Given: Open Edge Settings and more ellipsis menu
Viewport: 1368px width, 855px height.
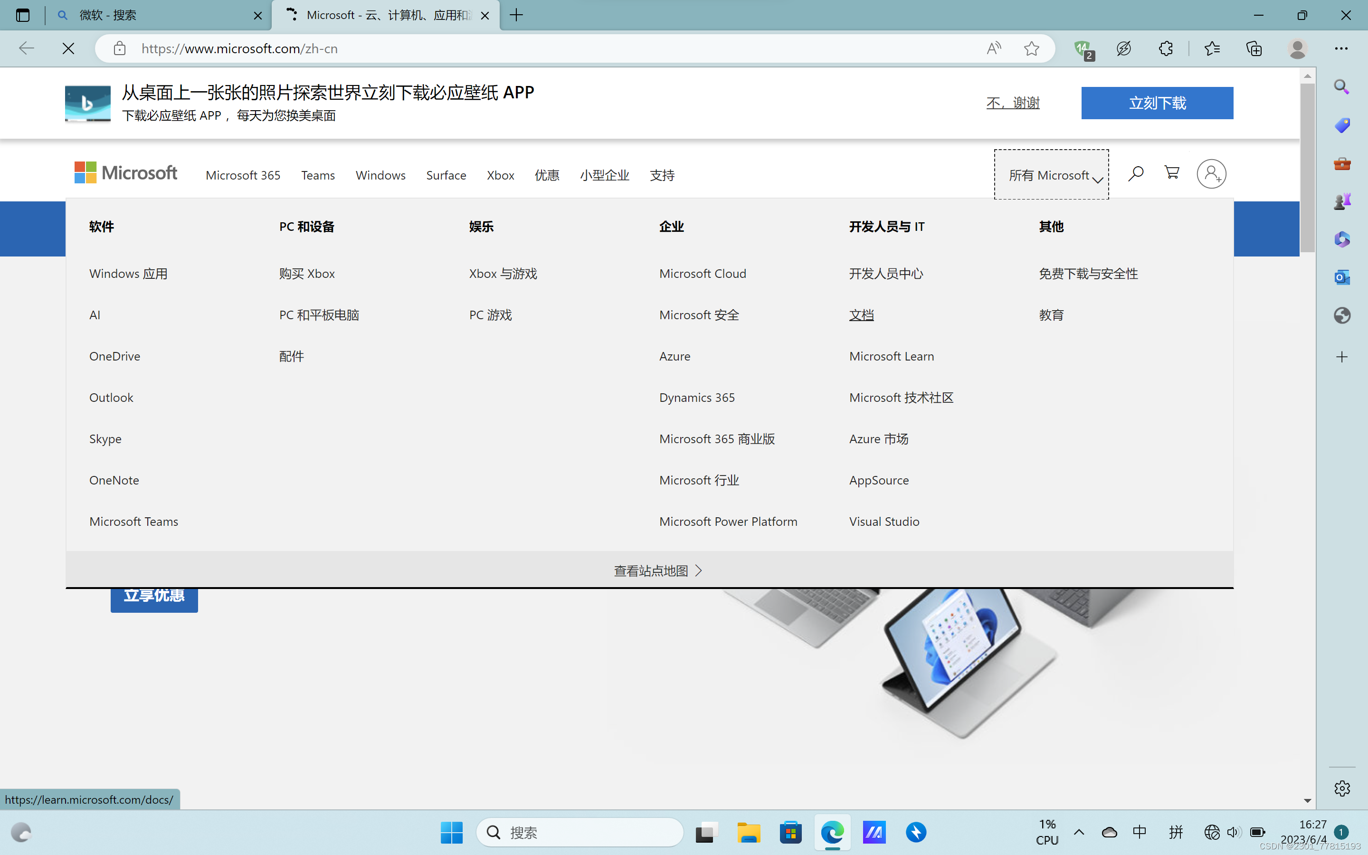Looking at the screenshot, I should click(x=1341, y=48).
